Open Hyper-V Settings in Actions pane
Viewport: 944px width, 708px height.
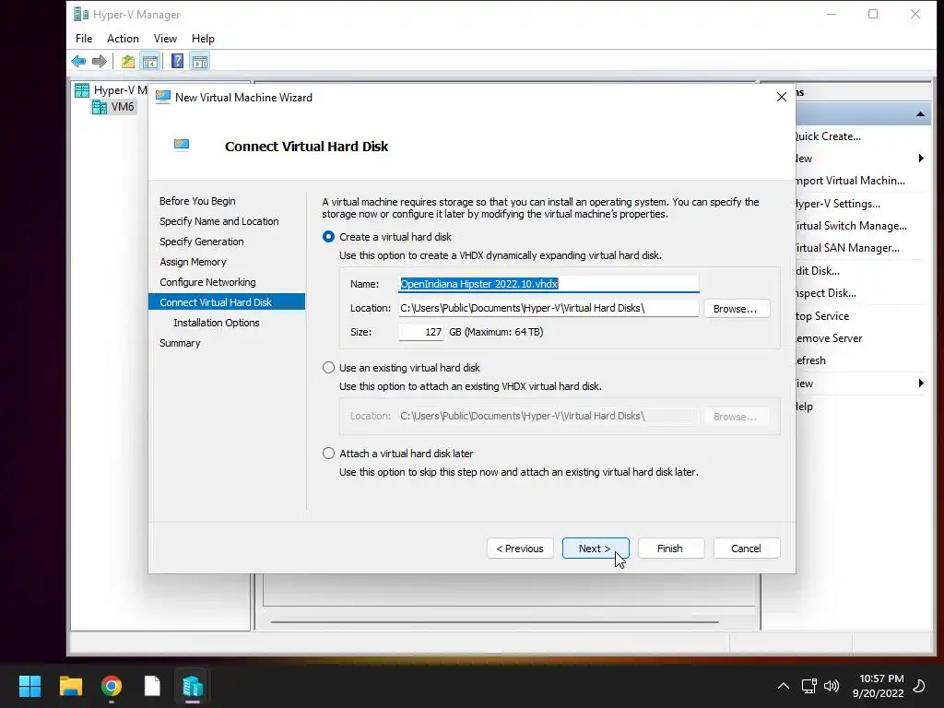pos(837,204)
